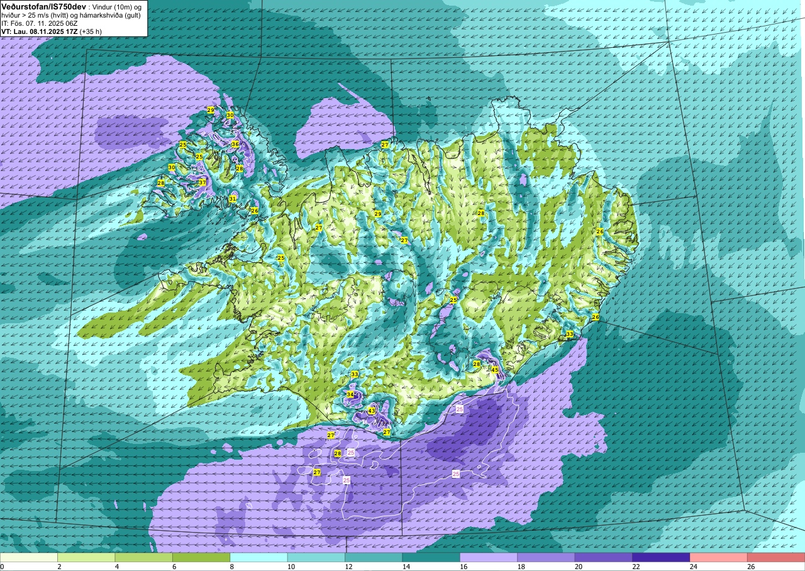Click the yellow gust label "31"

[232, 199]
